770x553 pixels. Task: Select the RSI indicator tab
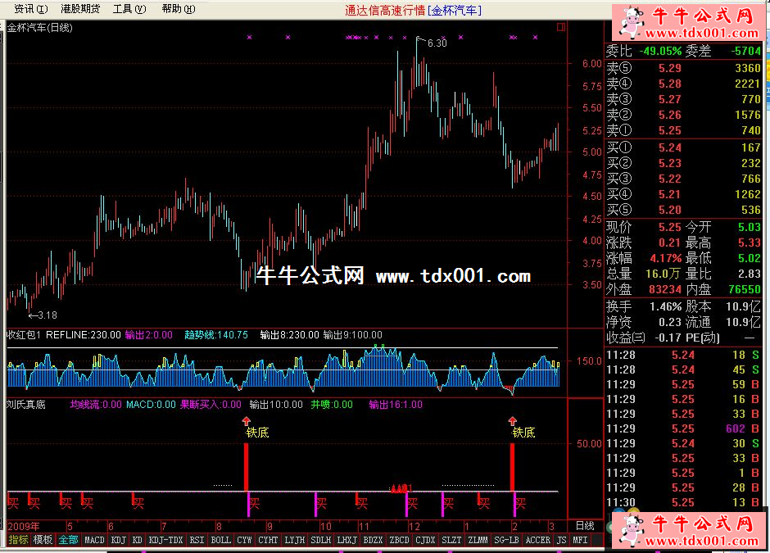coord(197,540)
